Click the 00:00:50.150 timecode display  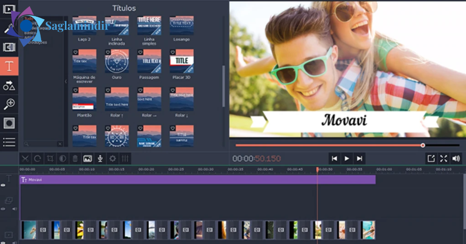click(257, 159)
